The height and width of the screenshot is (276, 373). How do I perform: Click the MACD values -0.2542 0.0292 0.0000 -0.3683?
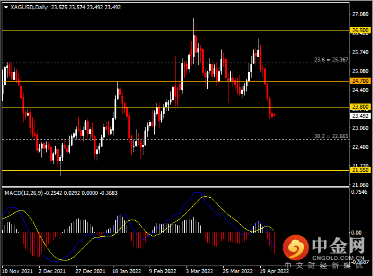tap(81, 193)
